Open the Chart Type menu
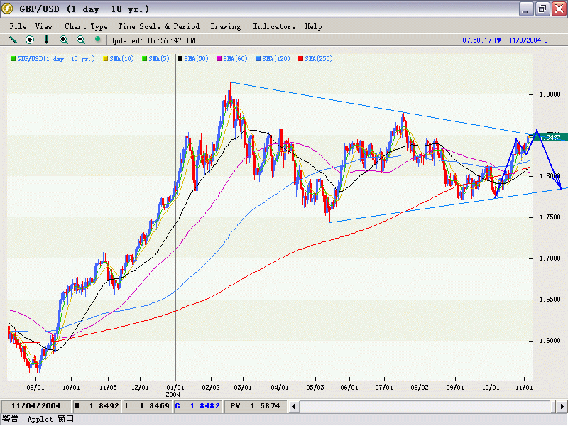The image size is (568, 426). 86,26
